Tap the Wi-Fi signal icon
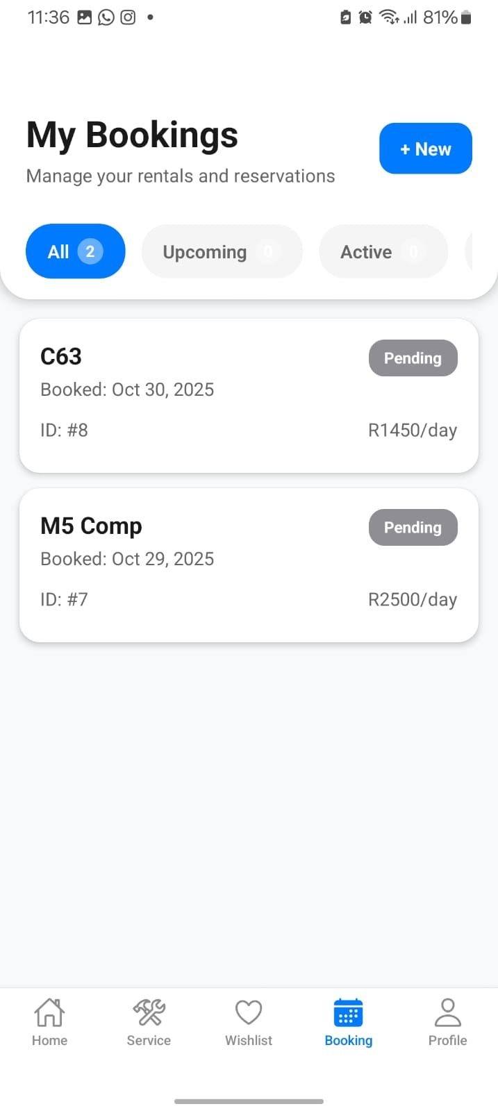The width and height of the screenshot is (498, 1111). [x=388, y=17]
